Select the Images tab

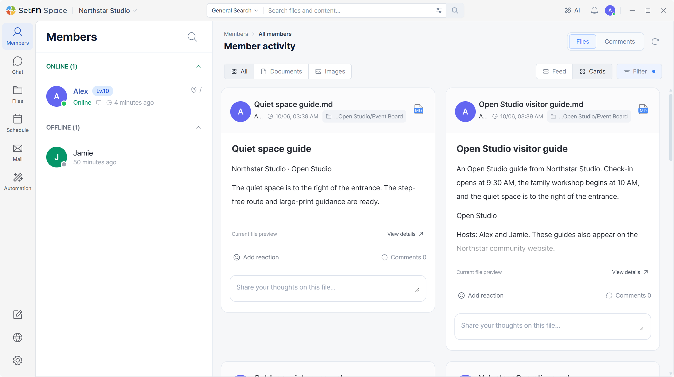330,71
